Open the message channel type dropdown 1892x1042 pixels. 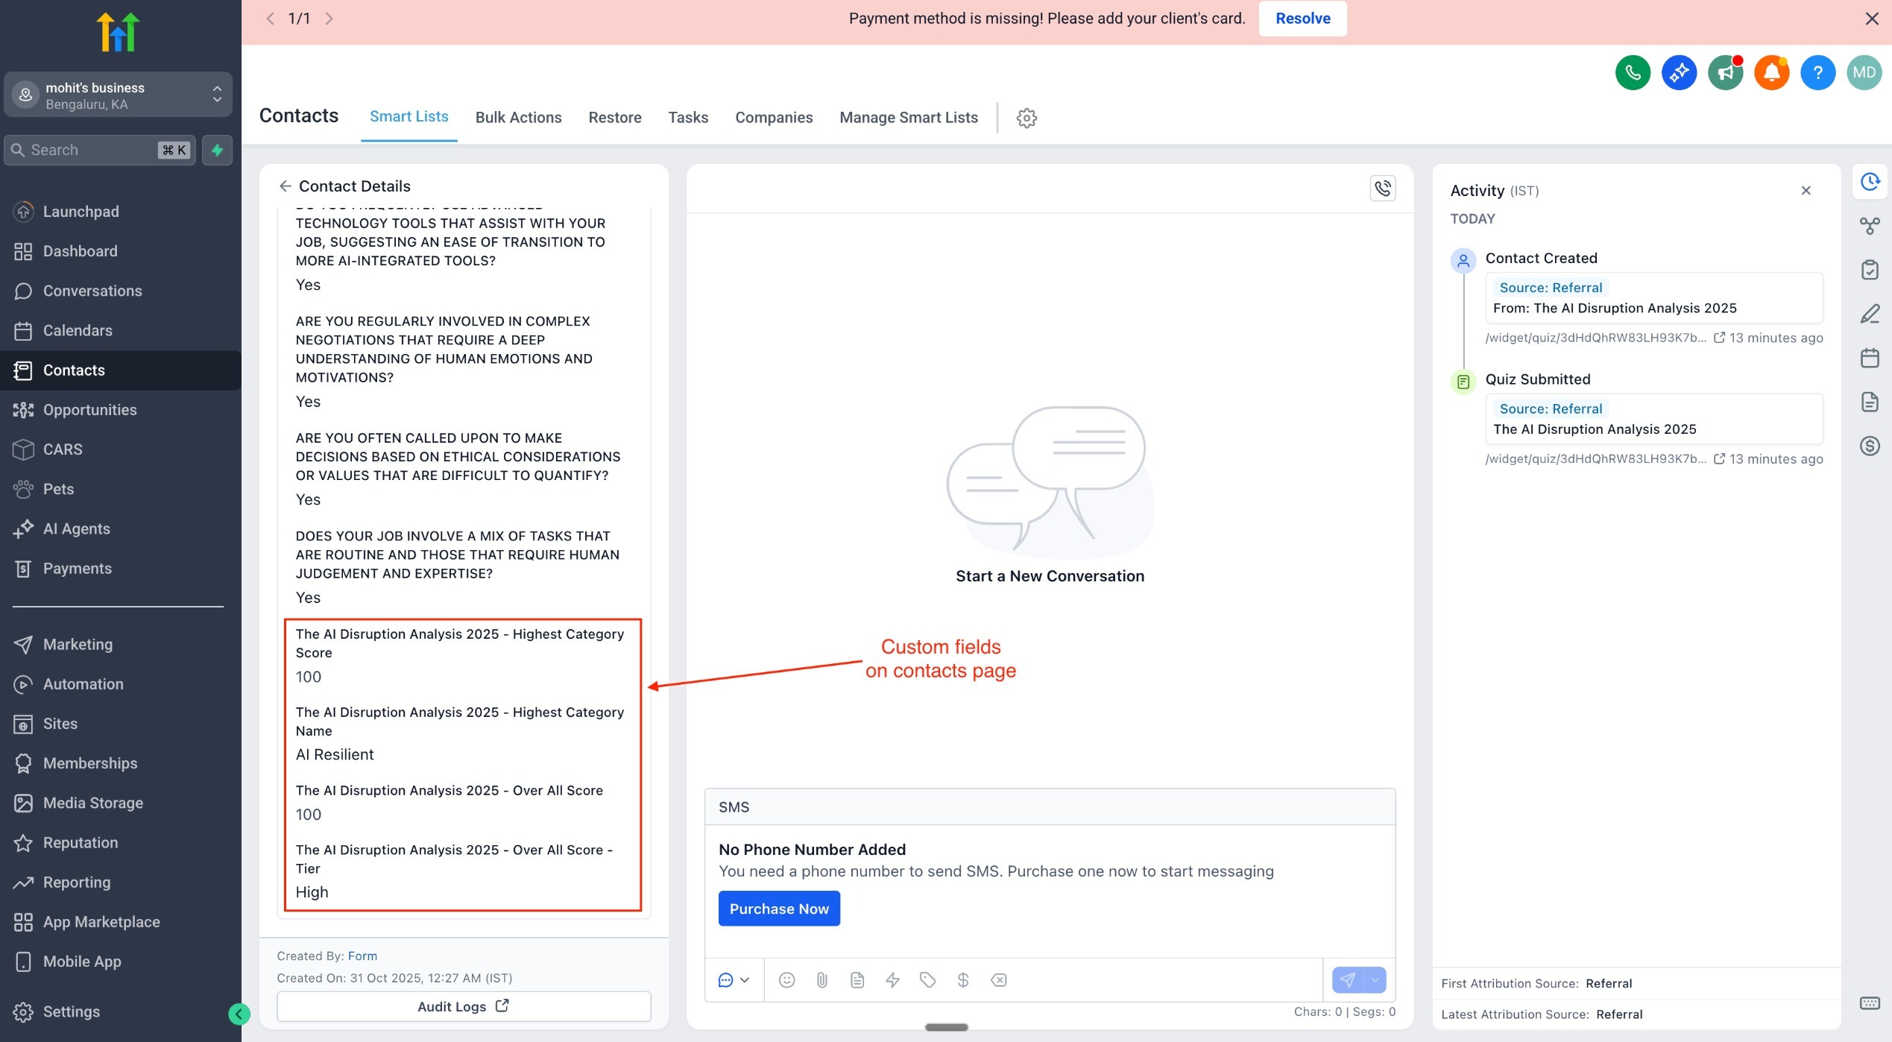point(734,980)
